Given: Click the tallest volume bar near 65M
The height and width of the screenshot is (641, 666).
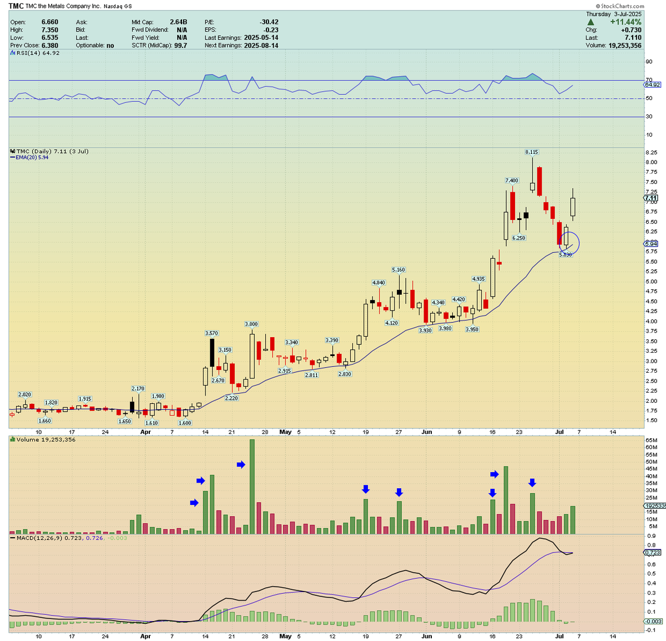Looking at the screenshot, I should (x=252, y=487).
